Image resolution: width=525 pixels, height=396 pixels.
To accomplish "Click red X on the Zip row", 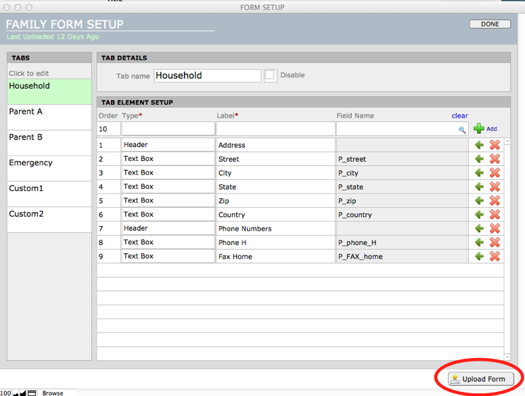I will coord(495,200).
